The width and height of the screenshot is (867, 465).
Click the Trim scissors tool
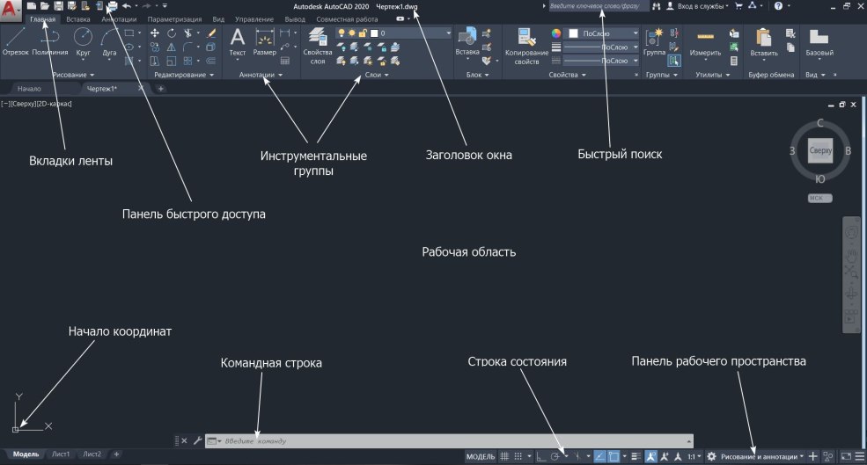click(188, 33)
